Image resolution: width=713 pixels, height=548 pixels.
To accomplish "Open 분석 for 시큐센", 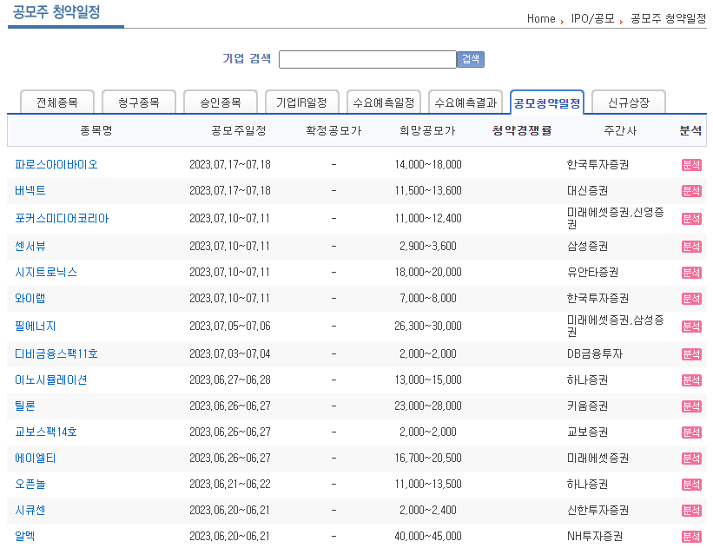I will (x=691, y=511).
